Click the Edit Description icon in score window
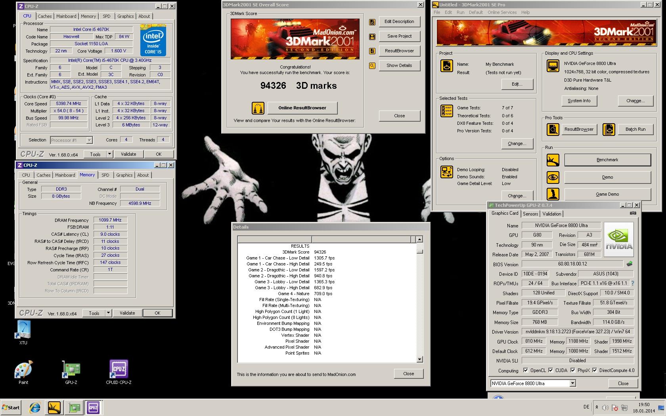666x416 pixels. click(x=372, y=22)
